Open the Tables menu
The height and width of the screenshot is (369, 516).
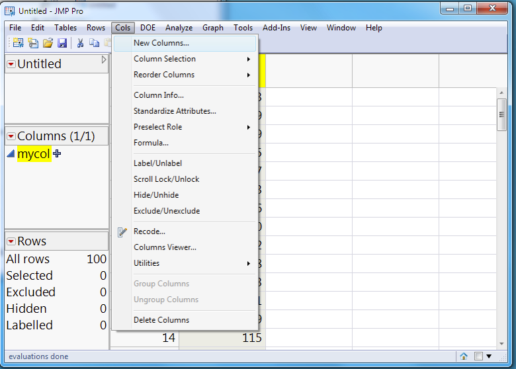pos(65,28)
